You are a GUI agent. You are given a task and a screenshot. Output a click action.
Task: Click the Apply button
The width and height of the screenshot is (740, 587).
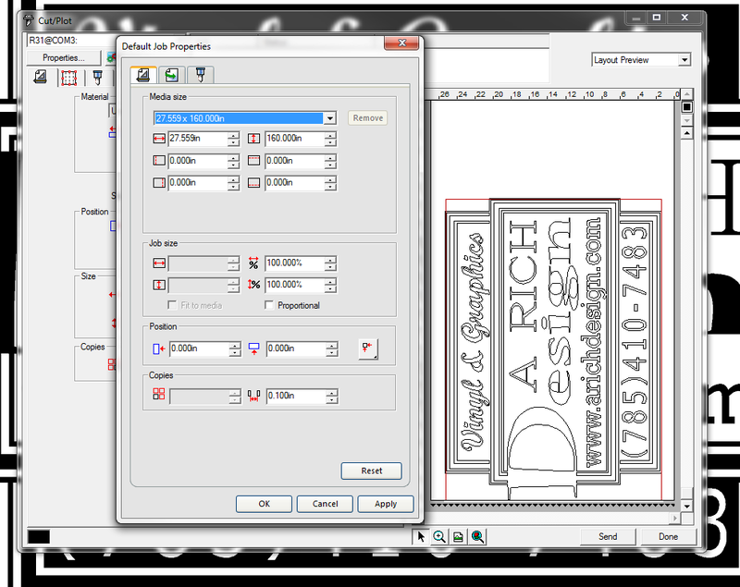point(386,504)
